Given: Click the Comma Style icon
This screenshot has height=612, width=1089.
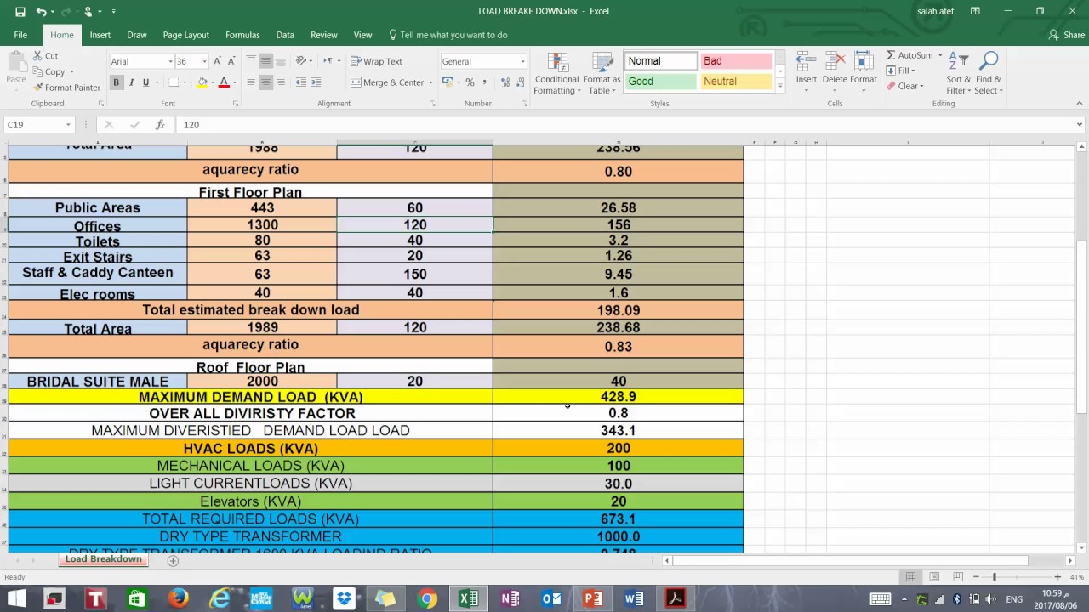Looking at the screenshot, I should [x=485, y=82].
